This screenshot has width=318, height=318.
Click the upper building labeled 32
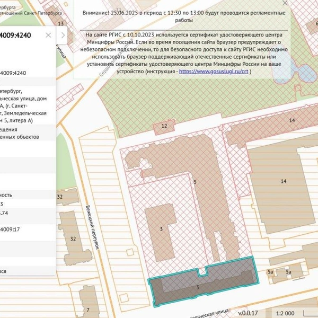(67, 197)
